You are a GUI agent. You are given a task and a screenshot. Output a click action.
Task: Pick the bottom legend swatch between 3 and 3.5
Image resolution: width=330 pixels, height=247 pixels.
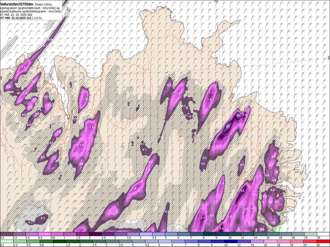point(112,241)
